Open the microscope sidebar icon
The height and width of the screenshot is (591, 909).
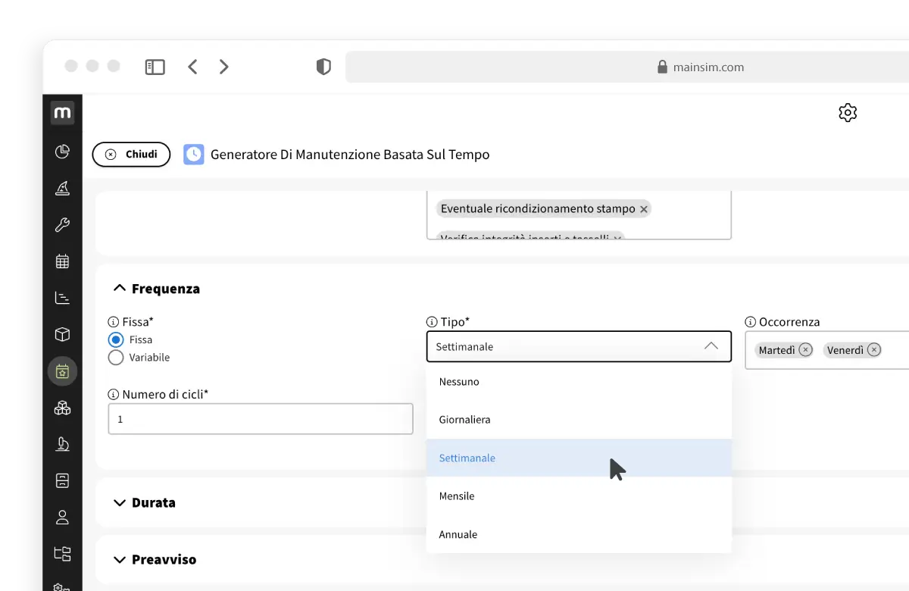point(62,444)
